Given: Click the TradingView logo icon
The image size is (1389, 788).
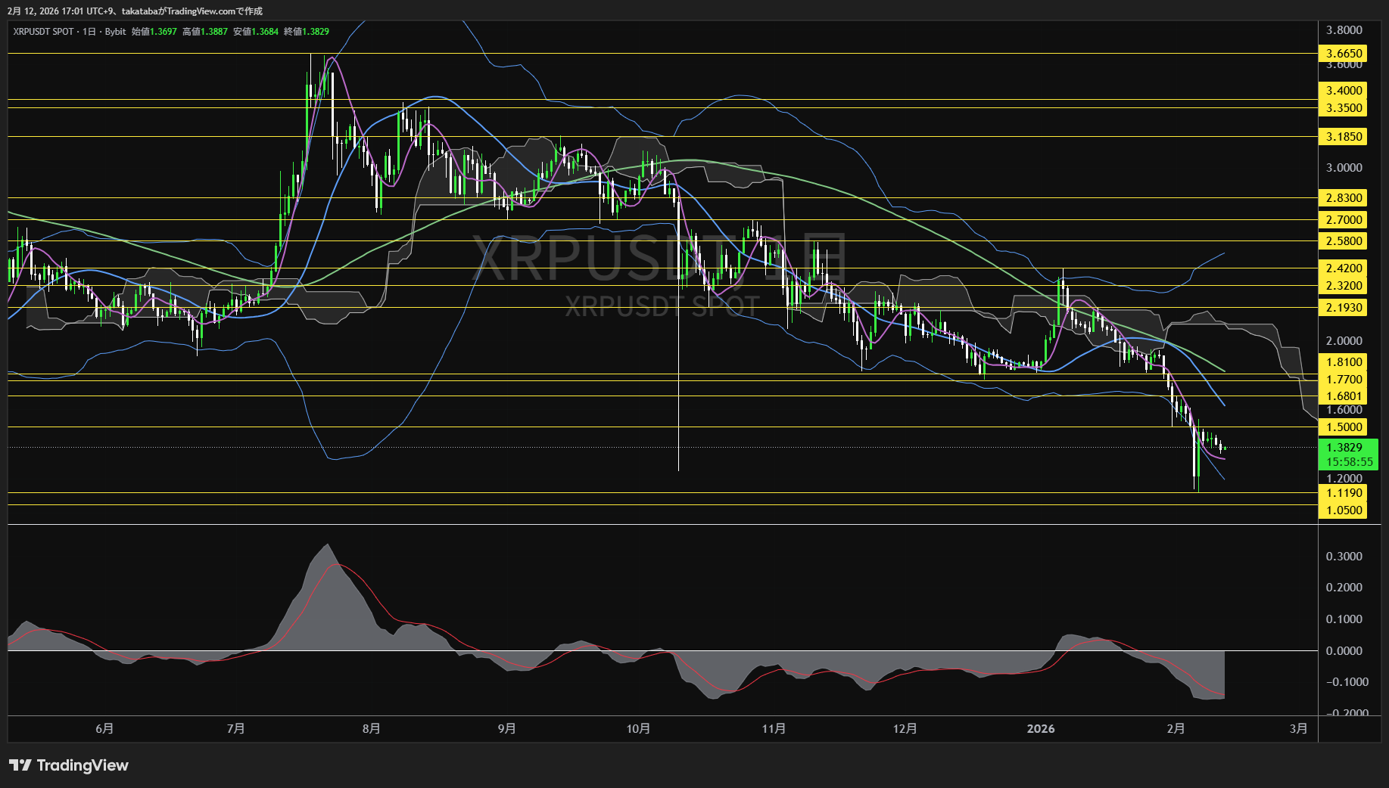Looking at the screenshot, I should coord(20,765).
